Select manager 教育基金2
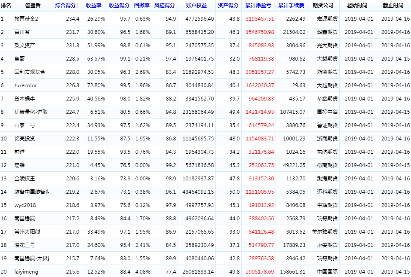Screen dimensions: 411x277 [26, 19]
